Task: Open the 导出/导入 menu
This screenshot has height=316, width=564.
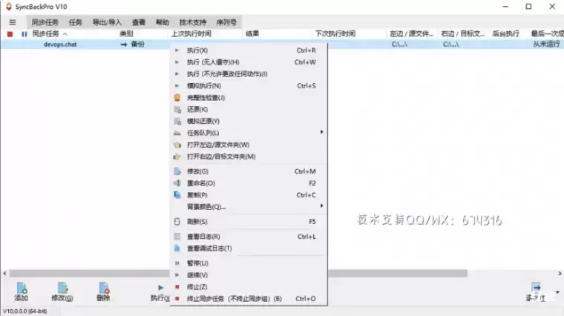Action: pos(107,22)
